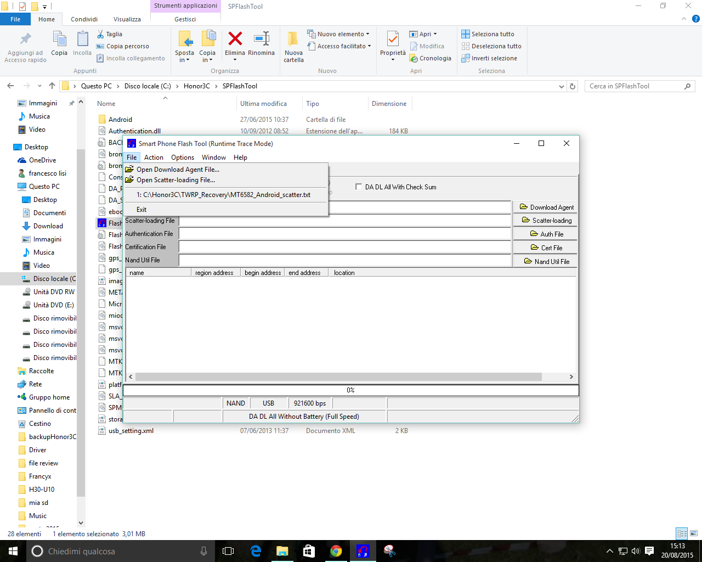
Task: Click the Aggiungi ad Accesso rapido pin icon
Action: (25, 39)
